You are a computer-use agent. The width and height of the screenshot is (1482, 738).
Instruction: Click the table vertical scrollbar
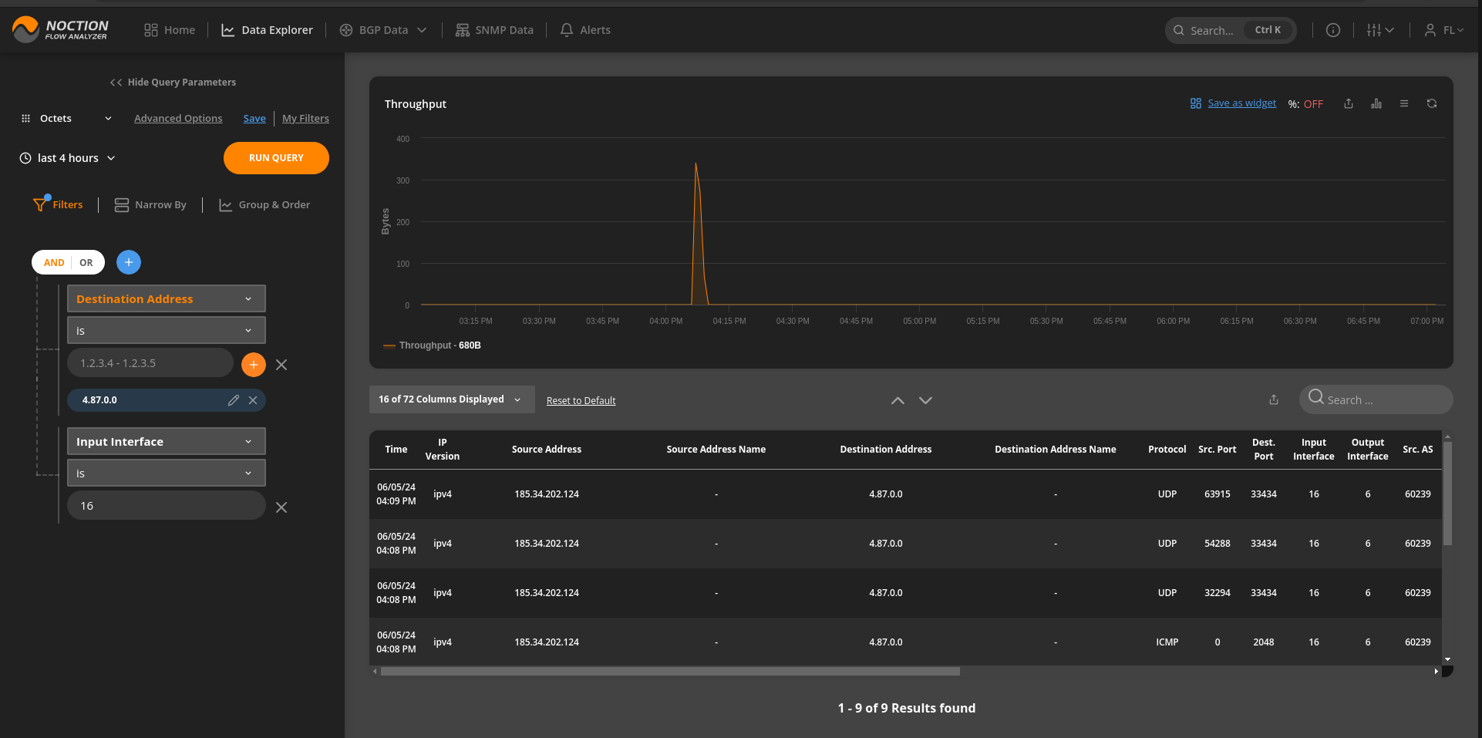pyautogui.click(x=1447, y=494)
